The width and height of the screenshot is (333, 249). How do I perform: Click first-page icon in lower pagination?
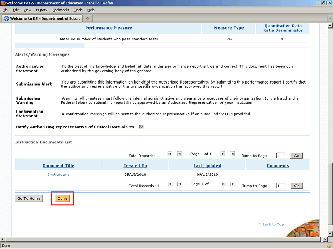pos(170,184)
